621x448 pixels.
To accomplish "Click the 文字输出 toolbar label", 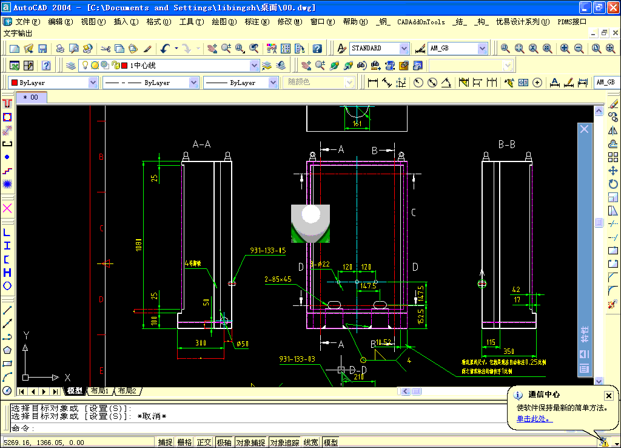I will pos(18,33).
